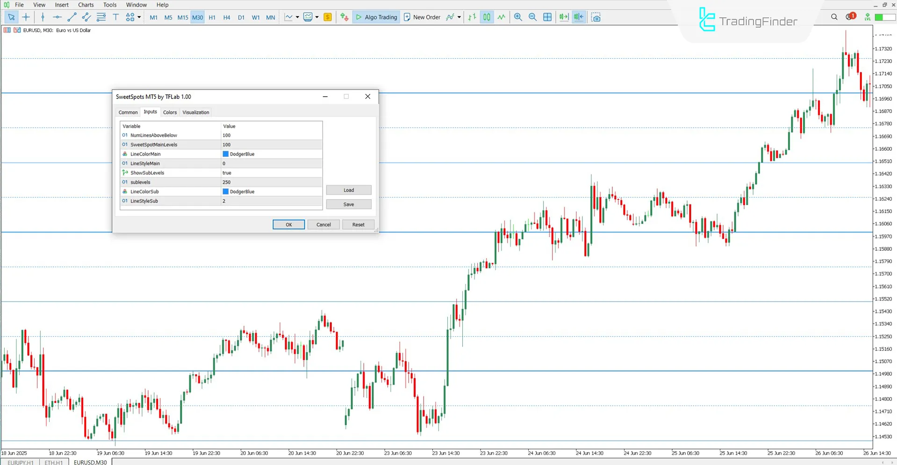Viewport: 897px width, 465px height.
Task: Switch chart to candlestick display
Action: [486, 17]
